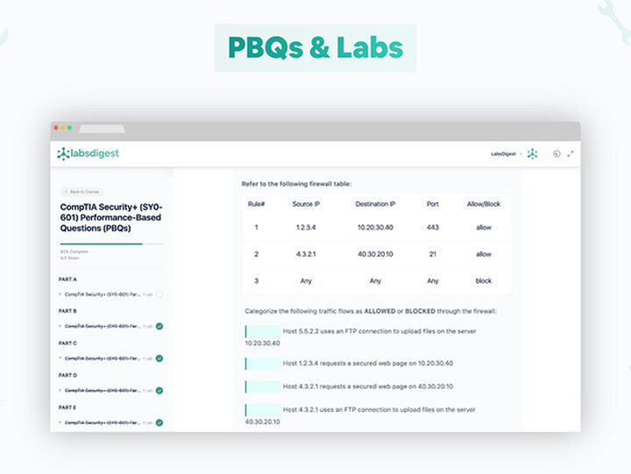The height and width of the screenshot is (474, 631).
Task: Click answer box for Host 5.5.2.2 FTP flow
Action: tap(263, 332)
